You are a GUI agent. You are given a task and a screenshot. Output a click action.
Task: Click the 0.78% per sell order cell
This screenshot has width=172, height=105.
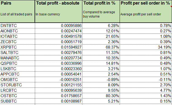pos(146,26)
